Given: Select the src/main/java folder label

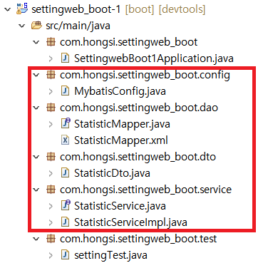Looking at the screenshot, I should 78,26.
